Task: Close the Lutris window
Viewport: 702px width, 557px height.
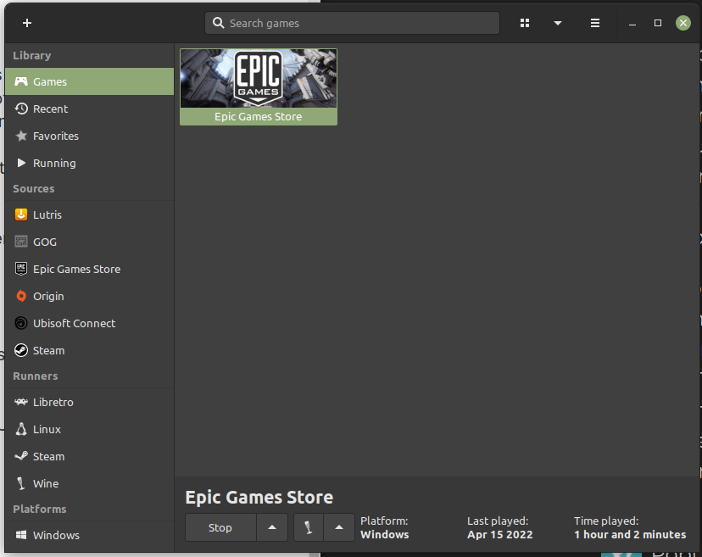Action: tap(683, 23)
